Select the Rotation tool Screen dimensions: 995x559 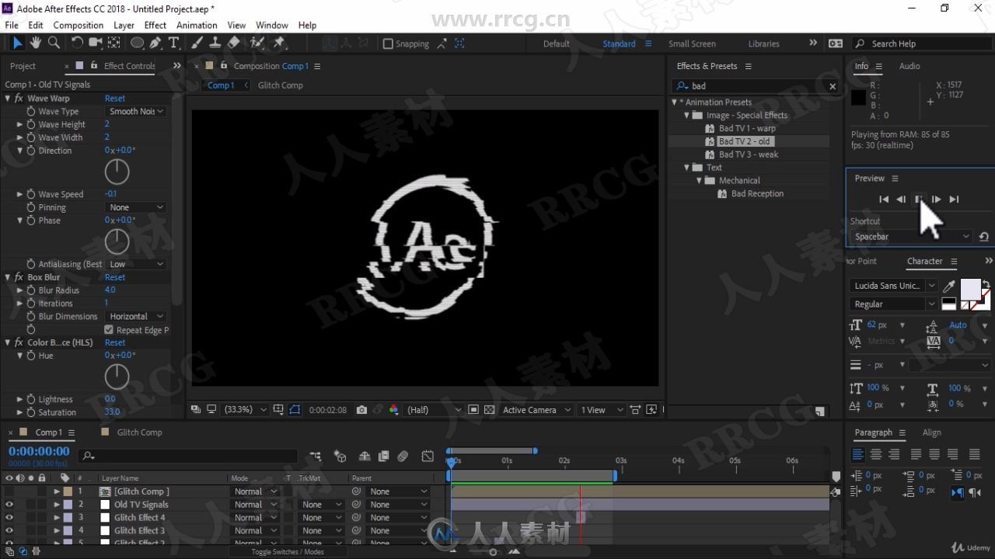(x=76, y=43)
